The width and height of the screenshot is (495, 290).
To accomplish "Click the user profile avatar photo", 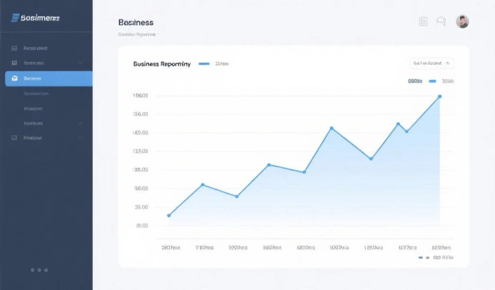I will coord(462,21).
